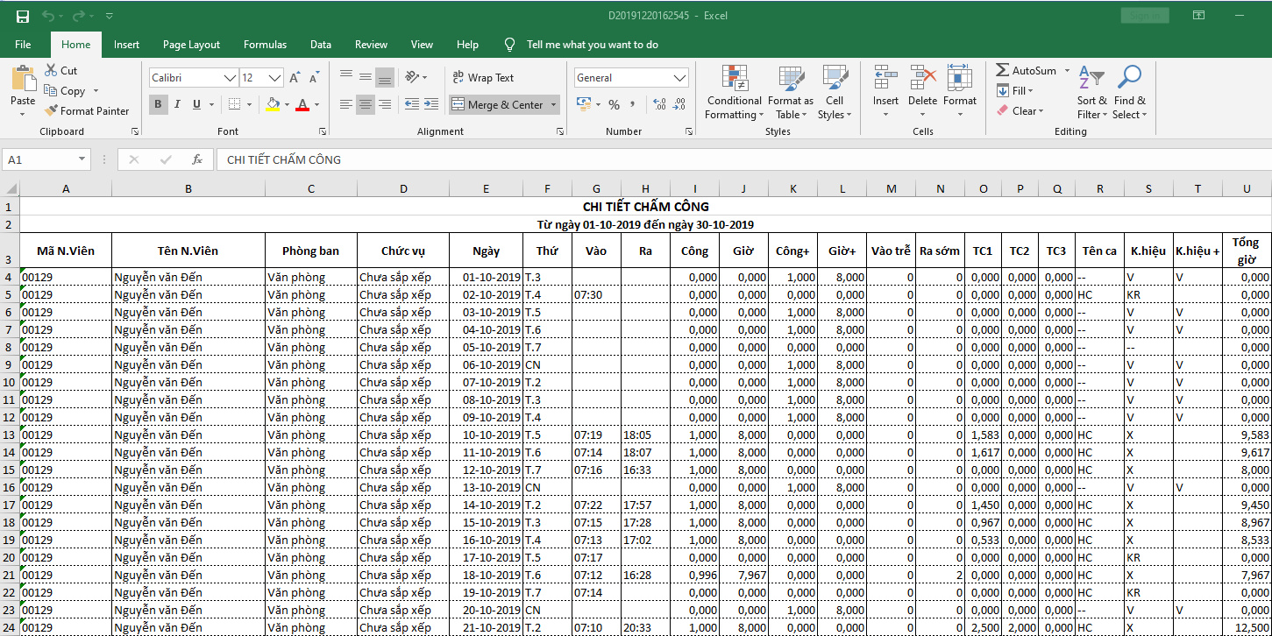Screen dimensions: 1272x636
Task: Switch to the Page Layout tab
Action: 191,45
